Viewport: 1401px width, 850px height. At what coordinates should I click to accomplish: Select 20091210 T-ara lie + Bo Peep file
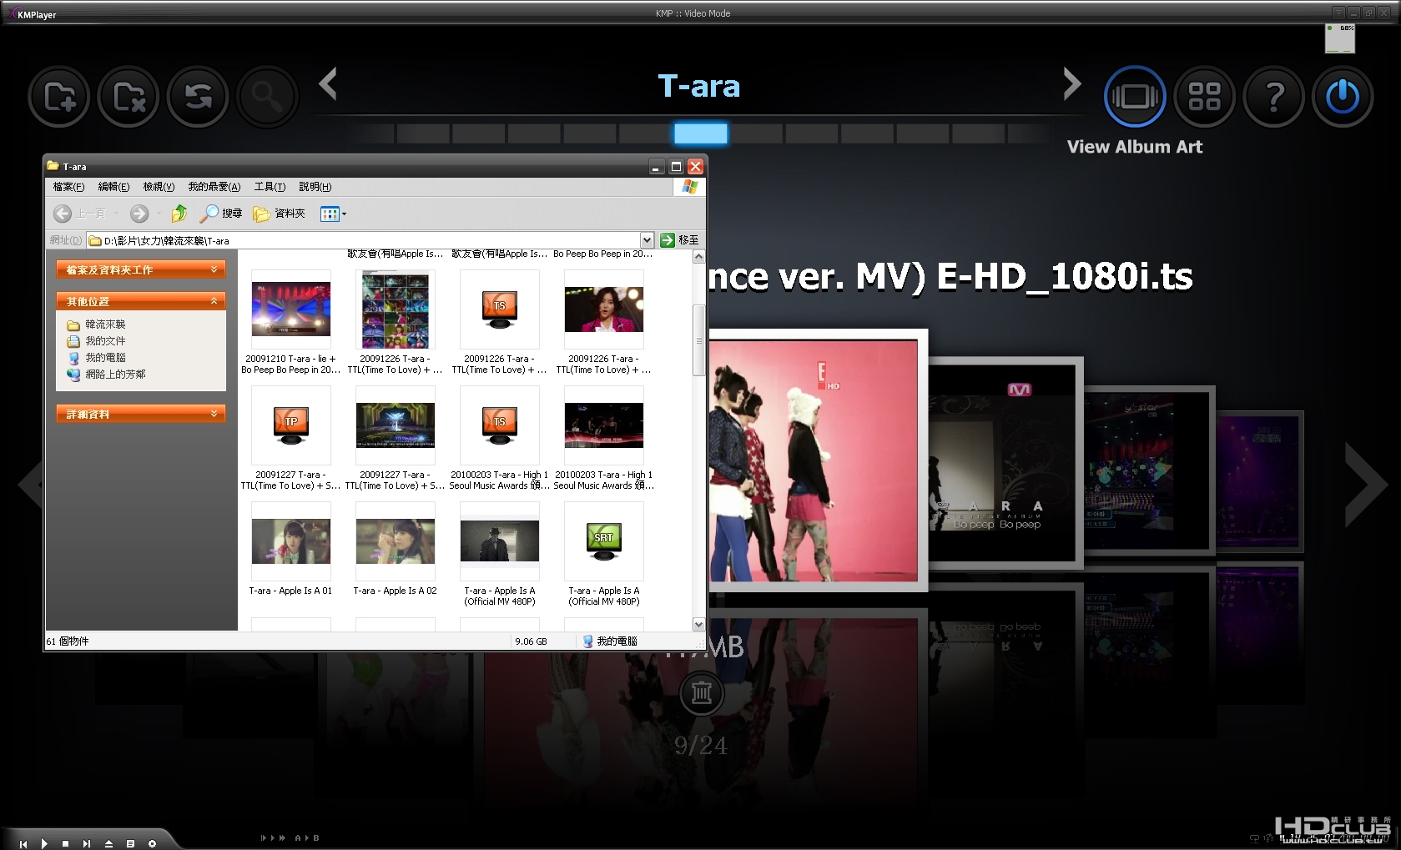(x=290, y=322)
